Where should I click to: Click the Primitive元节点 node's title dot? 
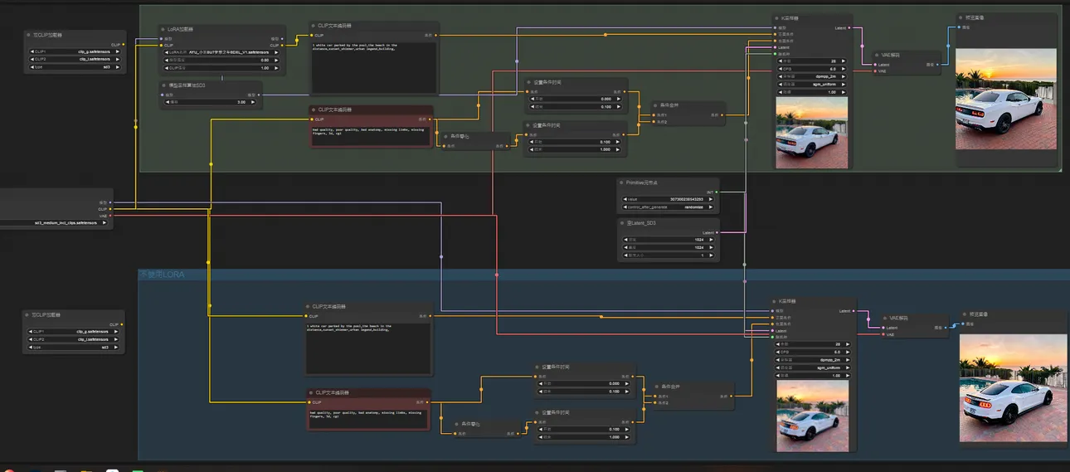pos(621,182)
